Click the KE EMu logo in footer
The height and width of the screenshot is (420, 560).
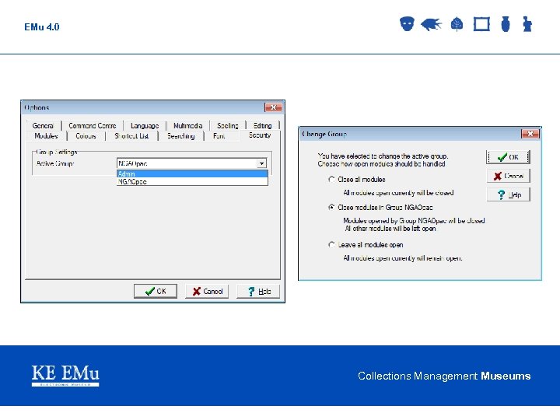[65, 376]
